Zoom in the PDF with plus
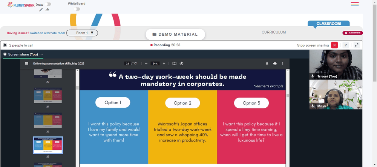This screenshot has width=377, height=167. [164, 64]
